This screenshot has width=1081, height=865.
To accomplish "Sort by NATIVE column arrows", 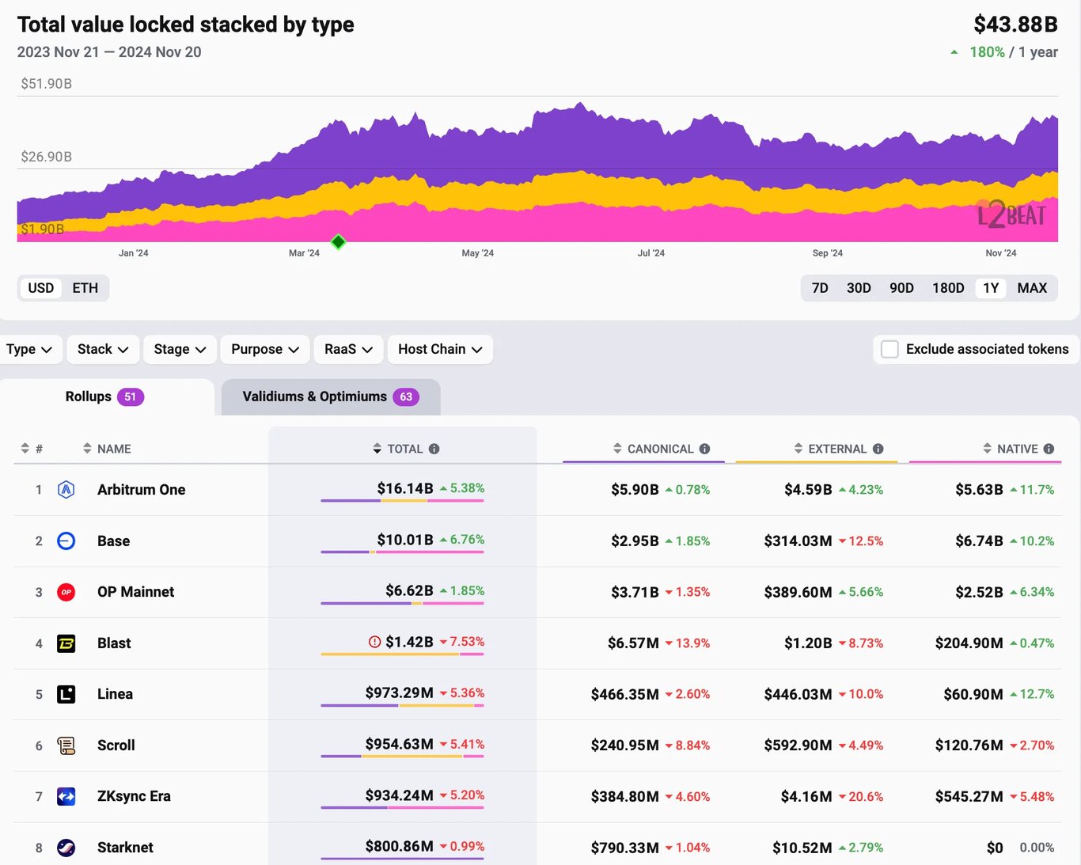I will 988,449.
